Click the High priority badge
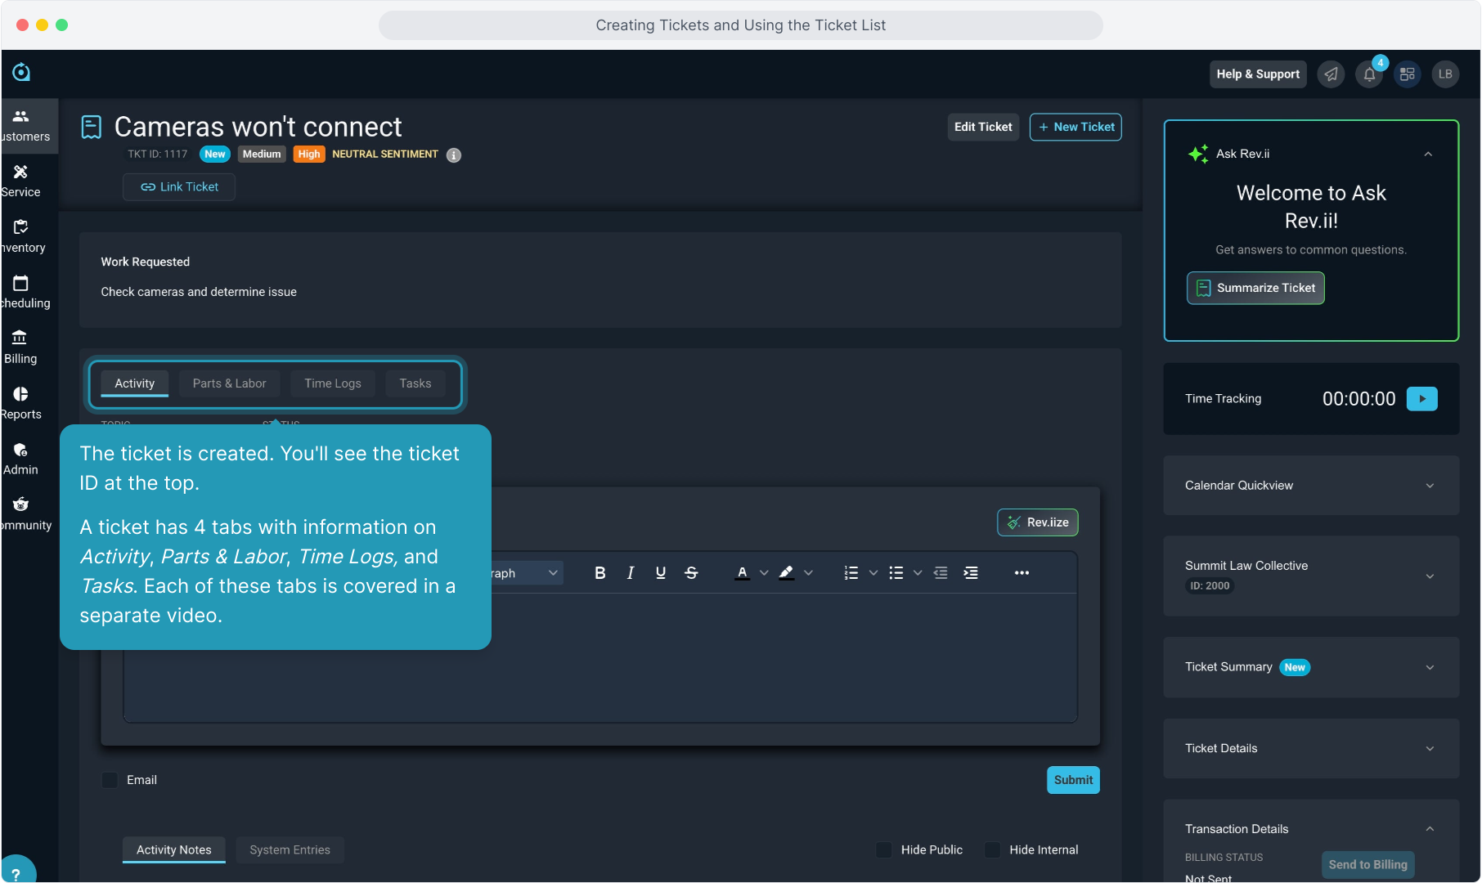 309,155
